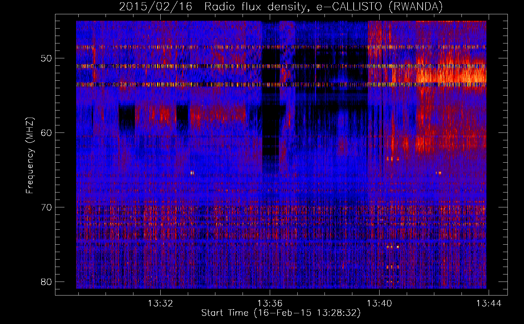Click the 13:32 time tick label
This screenshot has width=524, height=324.
(x=161, y=304)
